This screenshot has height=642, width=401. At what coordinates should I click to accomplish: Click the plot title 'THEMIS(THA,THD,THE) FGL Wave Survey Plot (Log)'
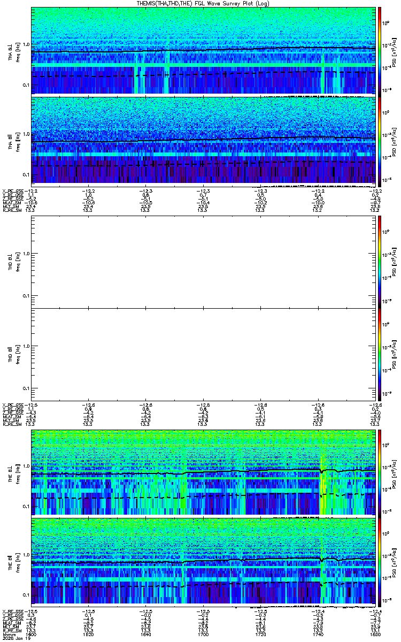[x=203, y=3]
